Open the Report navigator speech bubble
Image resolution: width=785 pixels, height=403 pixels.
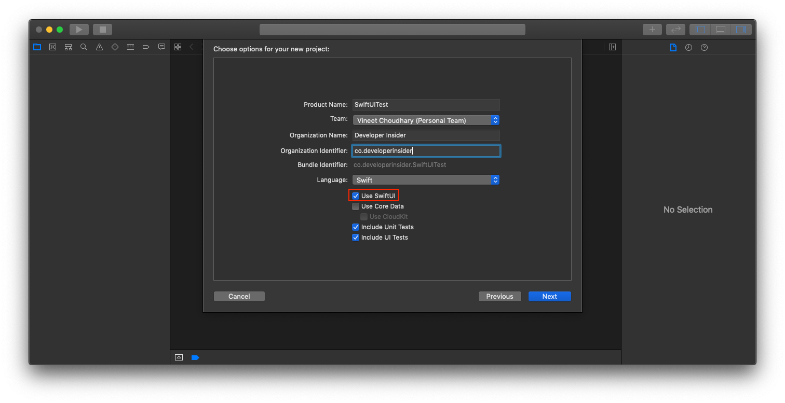point(161,47)
